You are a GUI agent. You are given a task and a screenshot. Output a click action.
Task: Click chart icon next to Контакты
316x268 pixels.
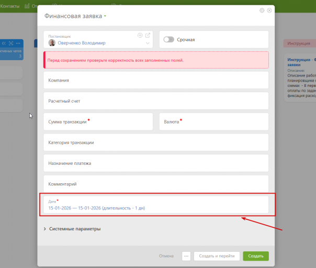(27, 6)
